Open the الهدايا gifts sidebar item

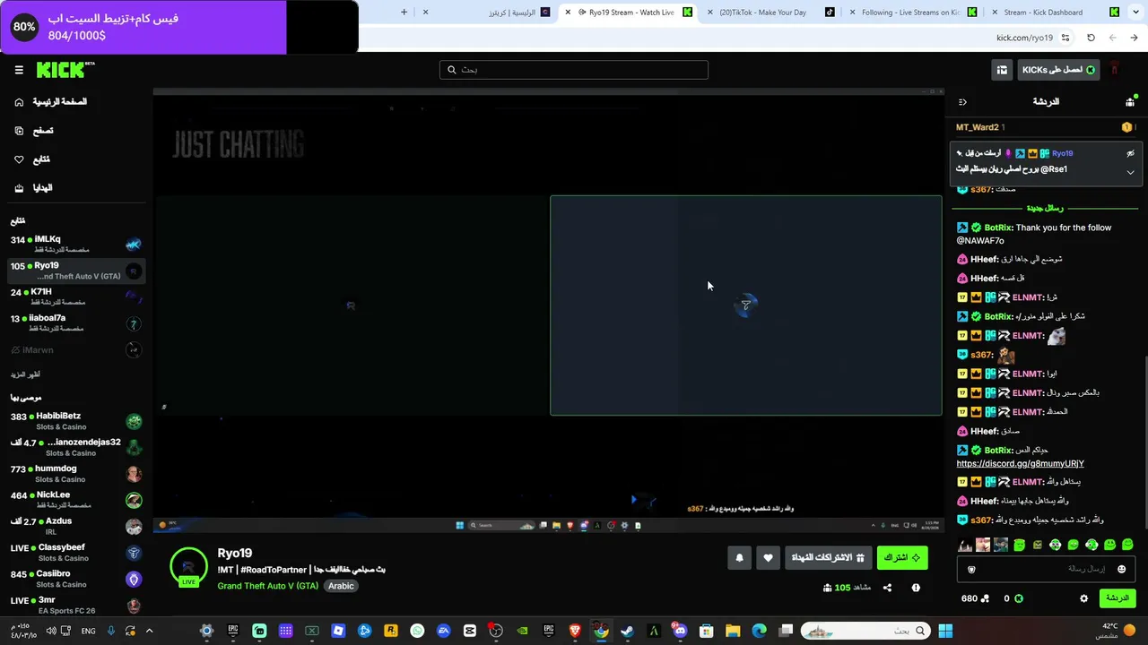pyautogui.click(x=34, y=188)
